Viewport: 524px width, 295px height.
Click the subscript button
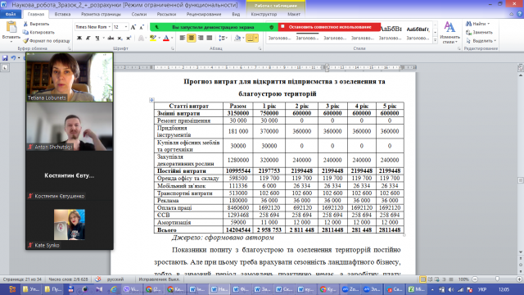[120, 39]
